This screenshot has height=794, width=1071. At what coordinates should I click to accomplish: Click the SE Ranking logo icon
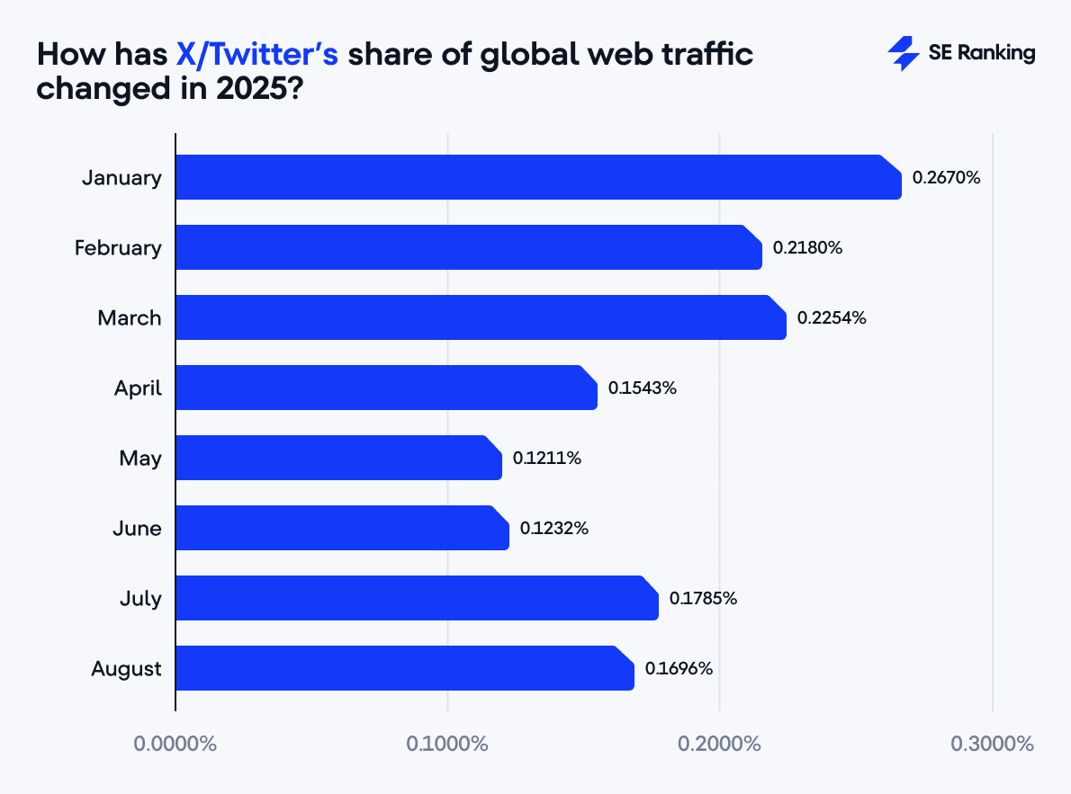[903, 53]
